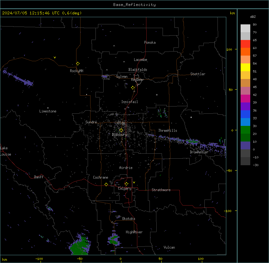
Task: Click the Blackfalds city label
Action: click(138, 70)
